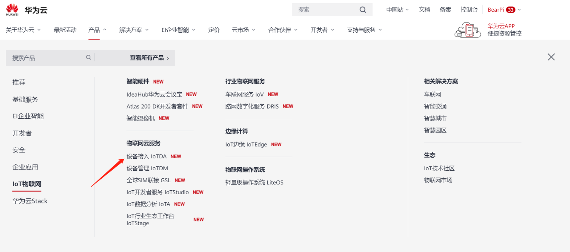Open IoT技术社区 link
Screen dimensions: 570x252
point(439,168)
